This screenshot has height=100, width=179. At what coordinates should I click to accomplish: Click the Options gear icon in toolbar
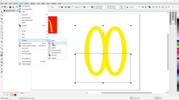point(84,7)
